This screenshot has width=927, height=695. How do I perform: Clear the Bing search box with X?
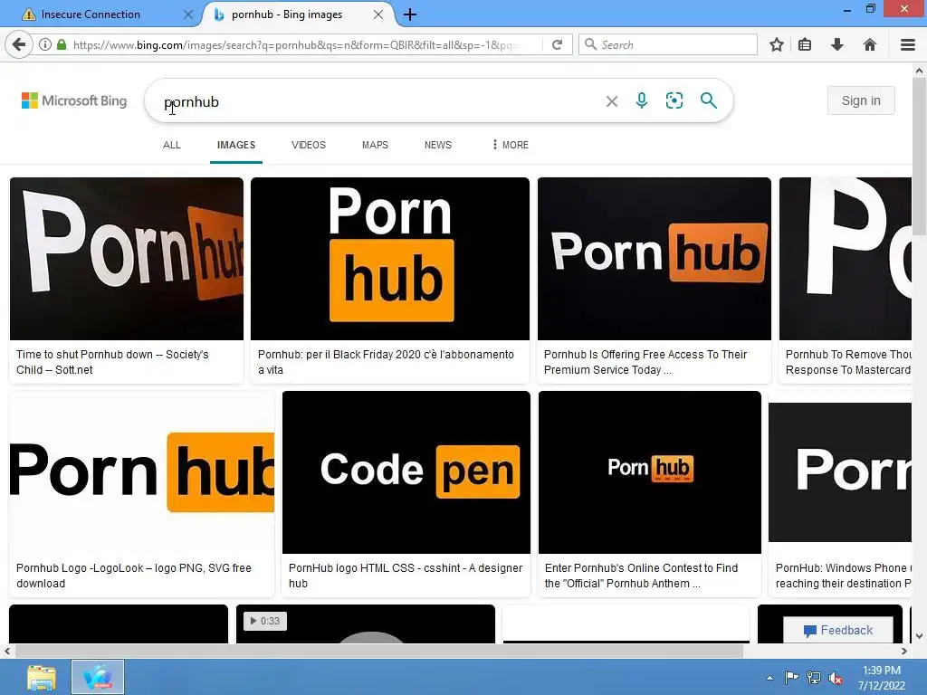pos(612,101)
